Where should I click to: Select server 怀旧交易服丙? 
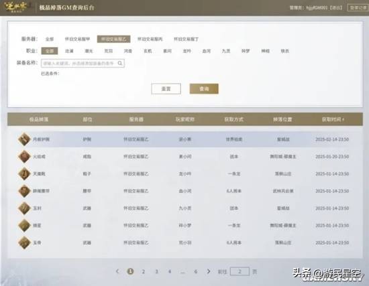point(150,40)
